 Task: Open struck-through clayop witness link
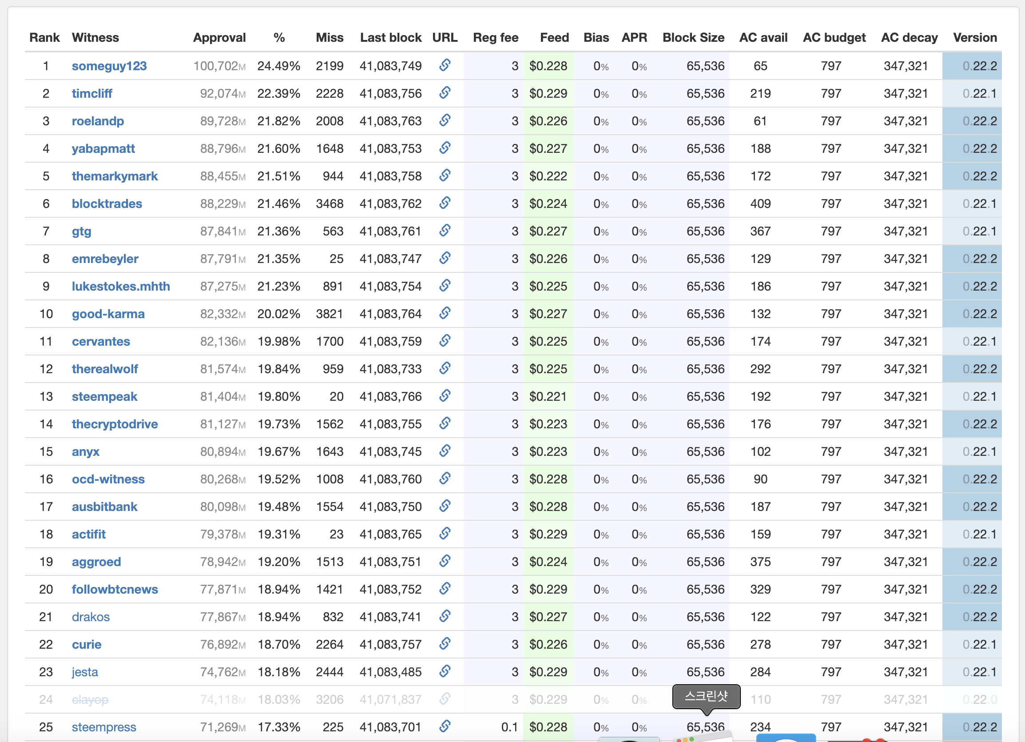(91, 700)
